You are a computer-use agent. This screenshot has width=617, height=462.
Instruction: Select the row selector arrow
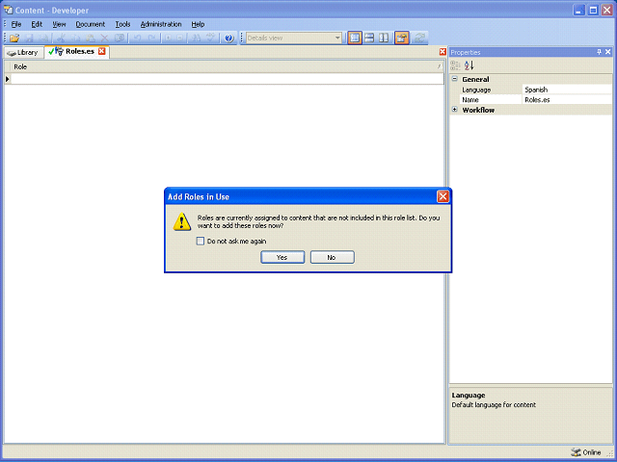pyautogui.click(x=8, y=79)
